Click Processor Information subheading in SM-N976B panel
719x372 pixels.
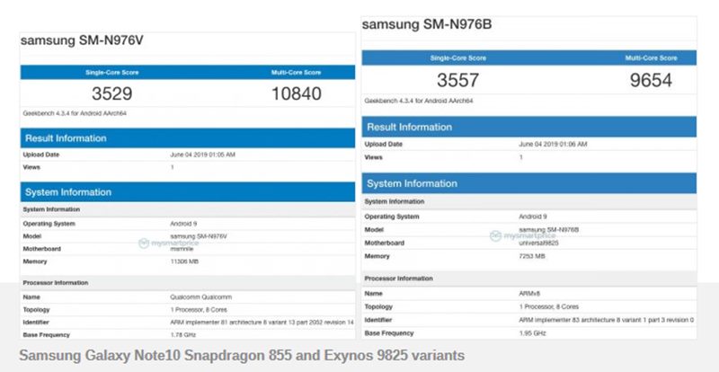(398, 279)
